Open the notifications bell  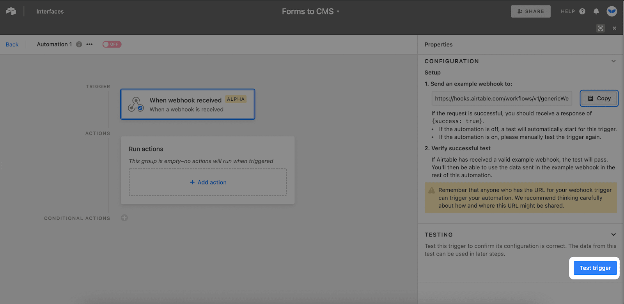coord(596,11)
